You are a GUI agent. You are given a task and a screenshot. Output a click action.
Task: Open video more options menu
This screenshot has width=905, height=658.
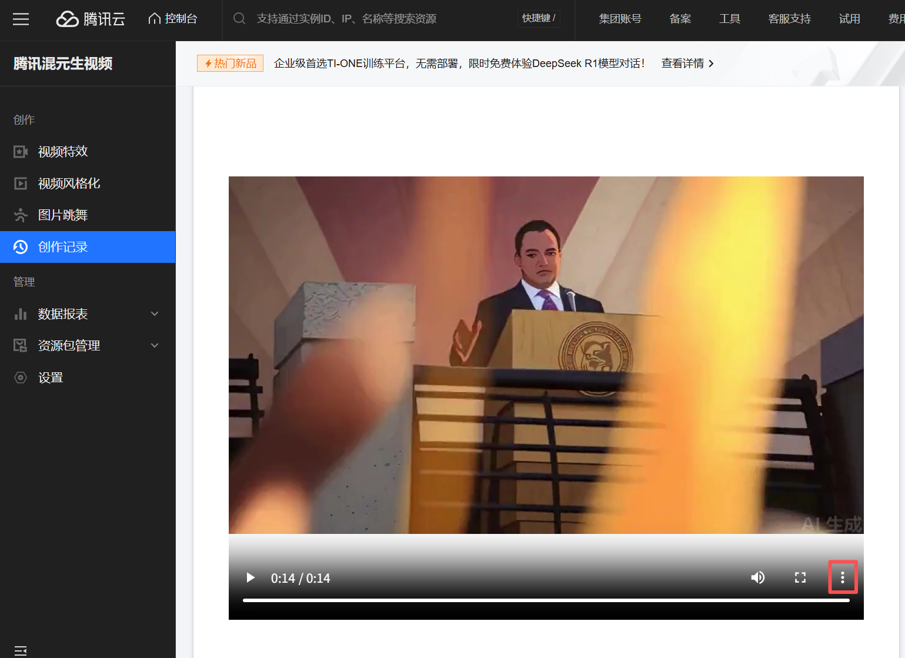(x=843, y=577)
